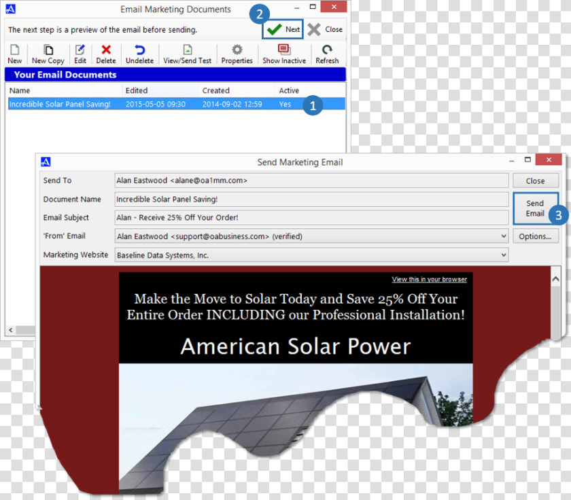Sort documents by Edited column

[160, 90]
